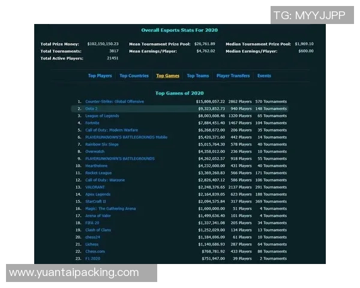Select the Fortnite game link
Screen dimensions: 360x288
[x=92, y=123]
